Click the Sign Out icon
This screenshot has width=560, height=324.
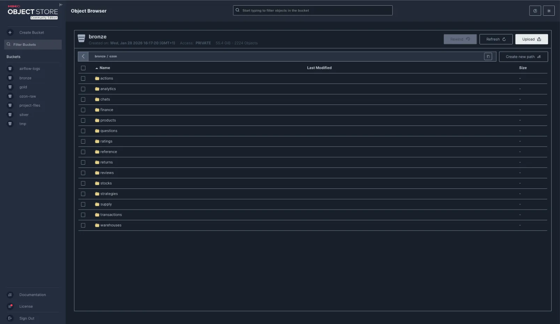(x=10, y=318)
